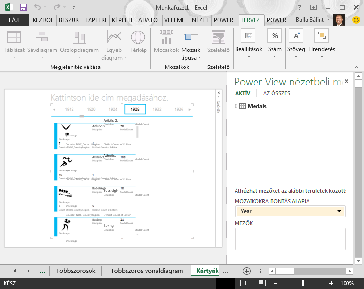Switch visualization to Táblázat
Viewport: 364px width, 289px height.
[x=14, y=44]
